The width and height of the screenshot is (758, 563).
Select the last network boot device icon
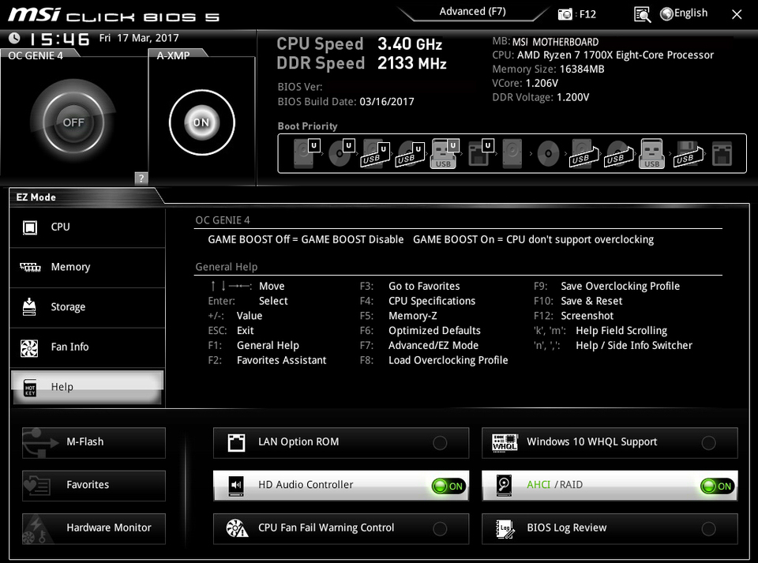(x=722, y=154)
